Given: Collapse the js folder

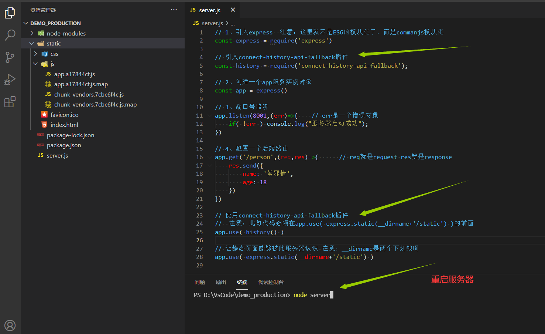Looking at the screenshot, I should tap(36, 64).
